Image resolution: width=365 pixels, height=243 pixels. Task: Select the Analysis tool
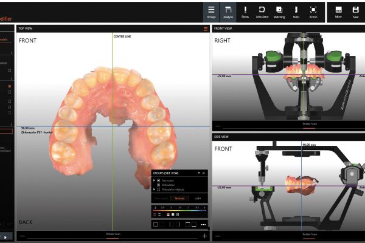click(x=228, y=12)
